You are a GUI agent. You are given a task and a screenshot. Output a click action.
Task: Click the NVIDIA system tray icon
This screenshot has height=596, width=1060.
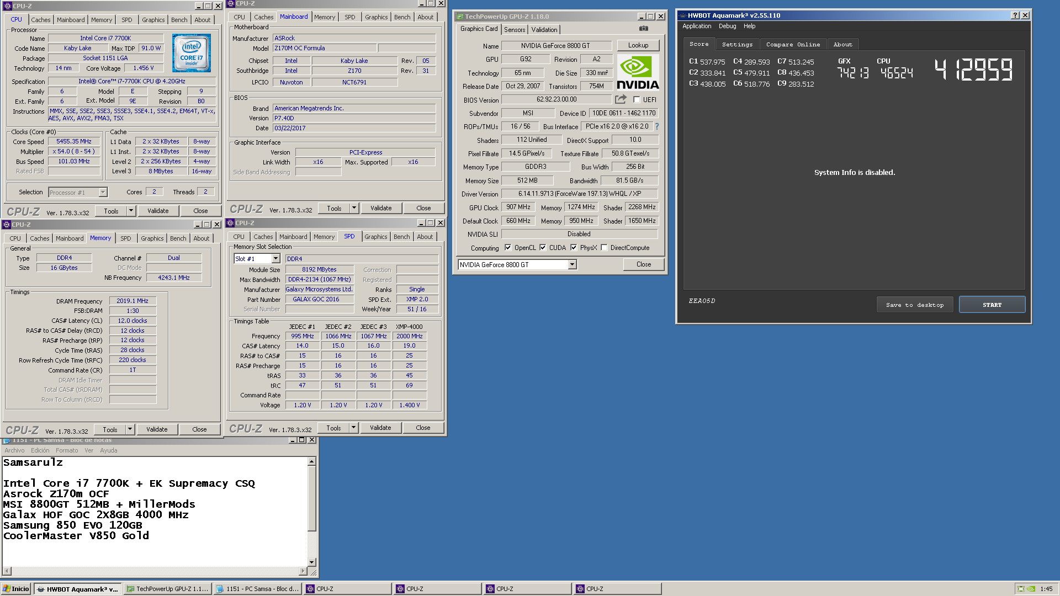(1031, 589)
